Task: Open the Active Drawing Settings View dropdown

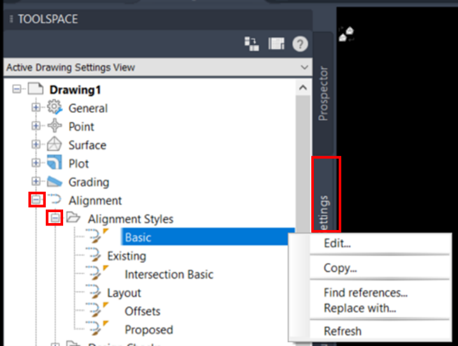Action: [304, 67]
